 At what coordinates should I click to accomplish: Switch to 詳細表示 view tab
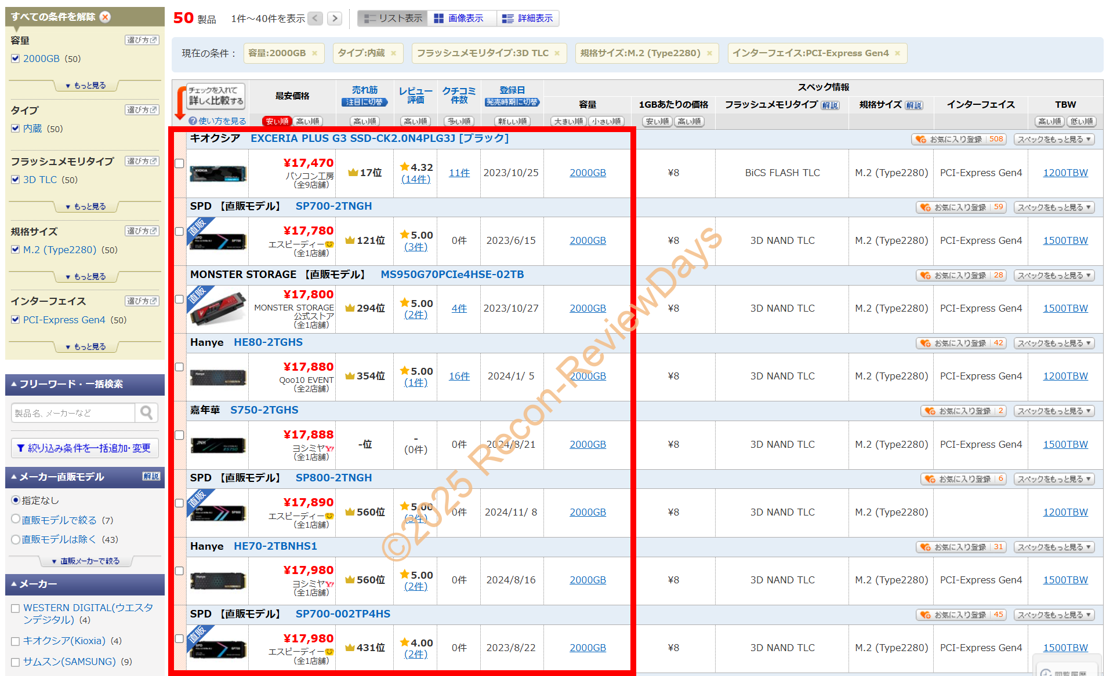tap(528, 19)
